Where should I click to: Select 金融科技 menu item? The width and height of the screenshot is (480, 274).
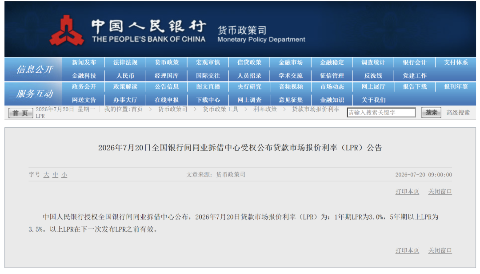tap(84, 76)
